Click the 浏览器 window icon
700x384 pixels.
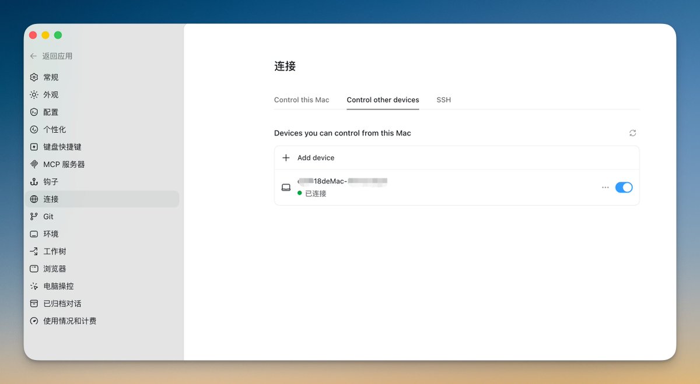(34, 269)
